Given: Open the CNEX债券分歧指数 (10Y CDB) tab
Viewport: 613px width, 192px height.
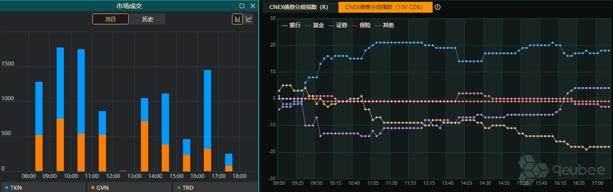Looking at the screenshot, I should (386, 7).
